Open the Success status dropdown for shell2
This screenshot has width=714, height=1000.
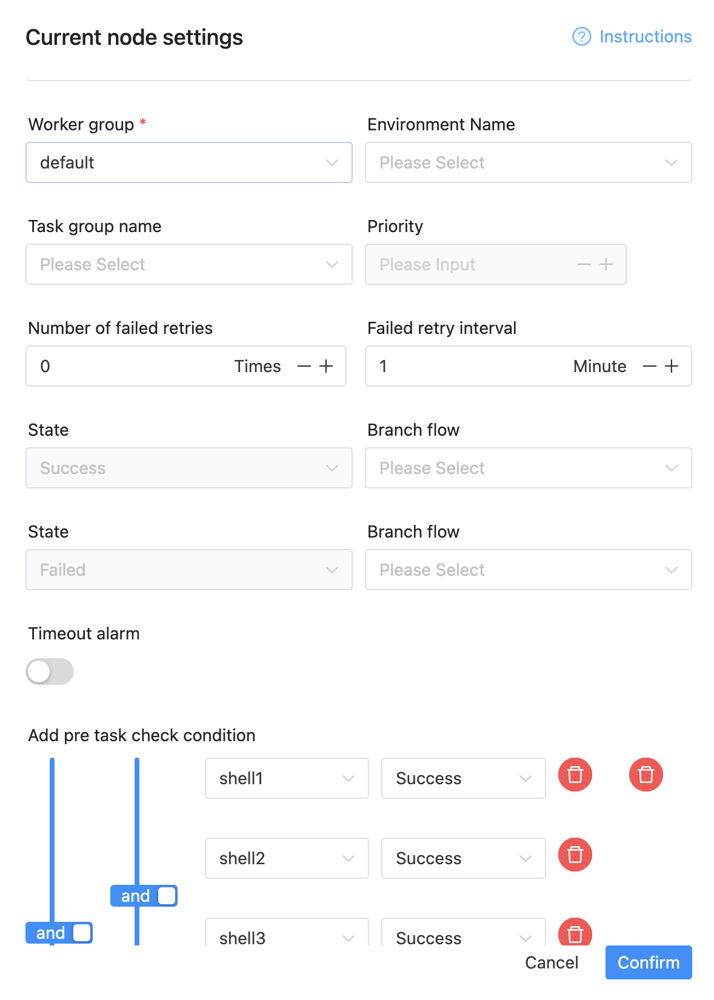point(463,858)
